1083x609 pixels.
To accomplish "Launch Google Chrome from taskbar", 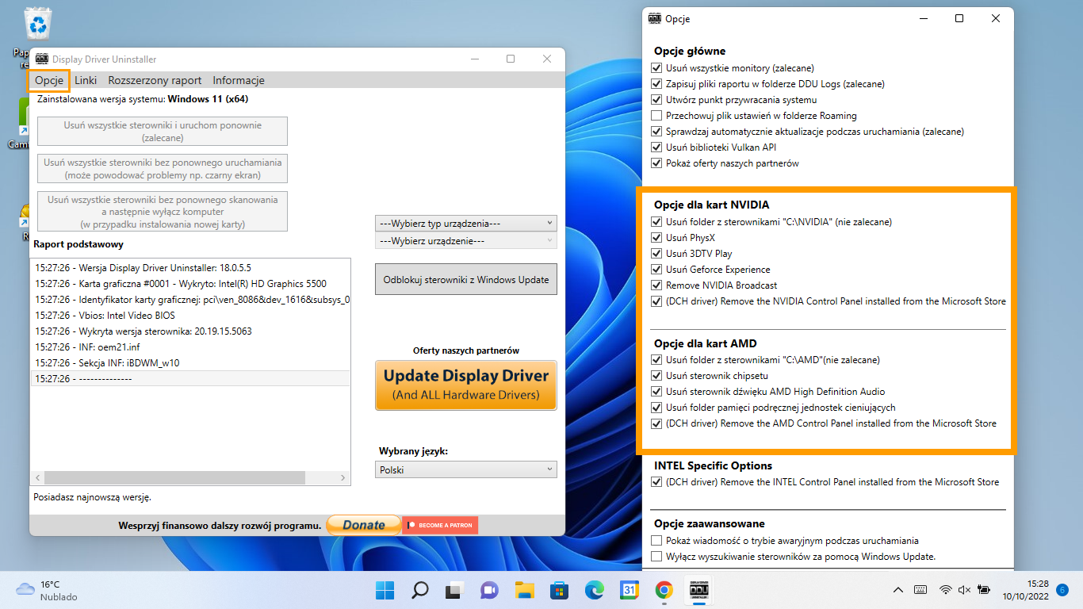I will coord(664,590).
